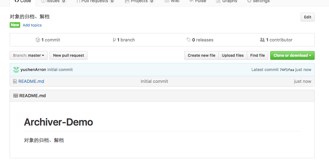
Task: Open repository Settings tab
Action: pyautogui.click(x=258, y=2)
